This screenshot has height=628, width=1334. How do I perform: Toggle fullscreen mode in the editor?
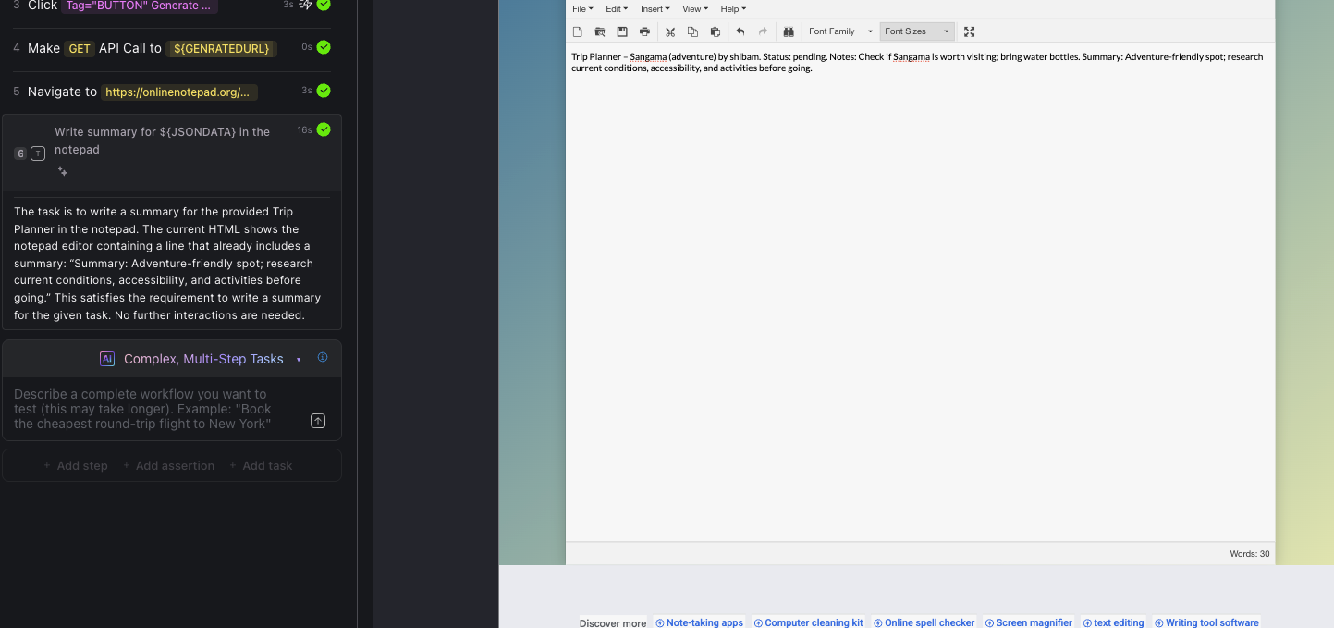tap(969, 31)
